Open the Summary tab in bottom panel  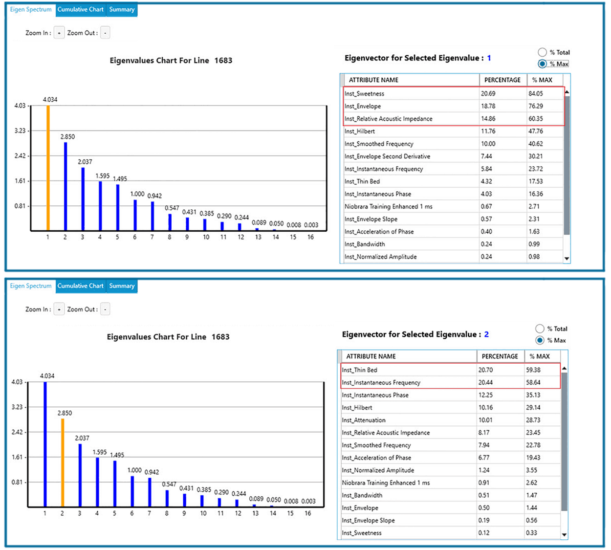(122, 286)
